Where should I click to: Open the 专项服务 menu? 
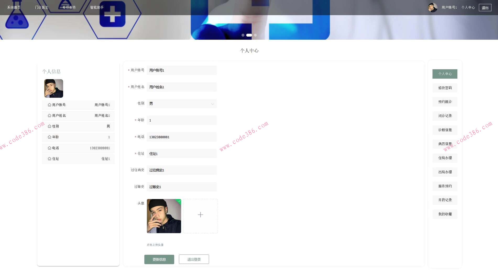(69, 7)
